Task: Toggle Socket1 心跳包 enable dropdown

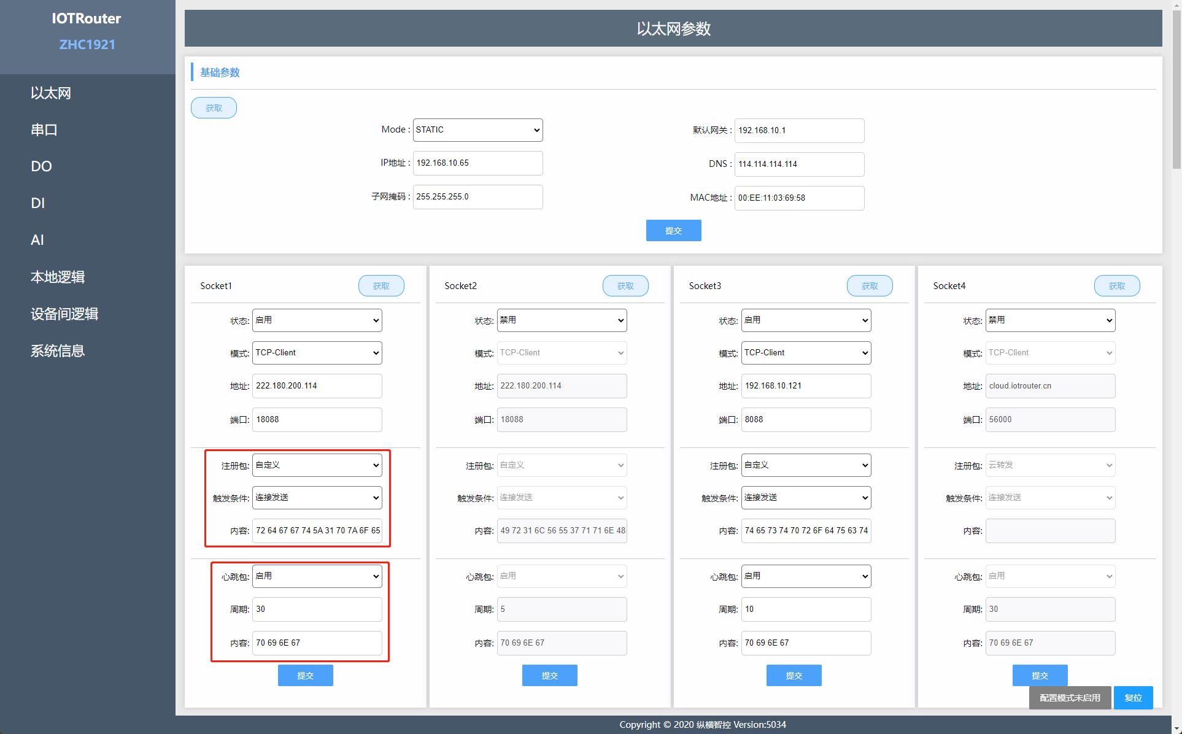Action: [317, 576]
